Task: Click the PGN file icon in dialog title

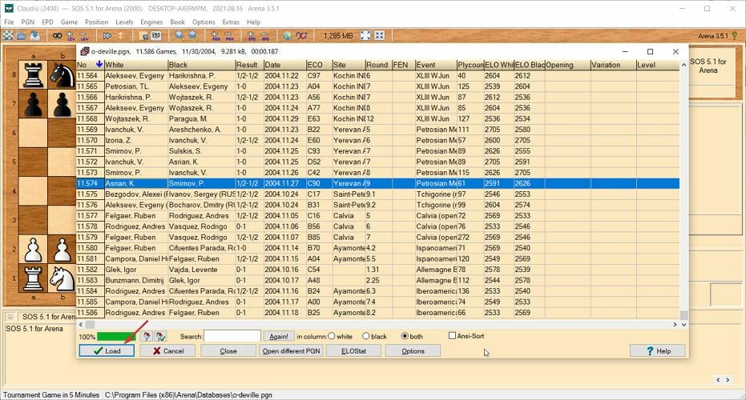Action: [85, 51]
